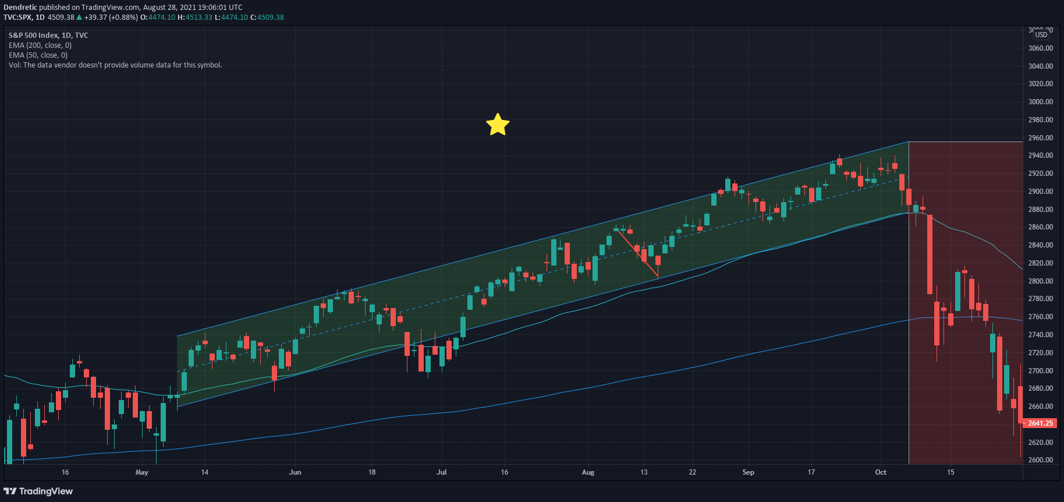
Task: Click the red 2641.25 price label
Action: point(1040,423)
